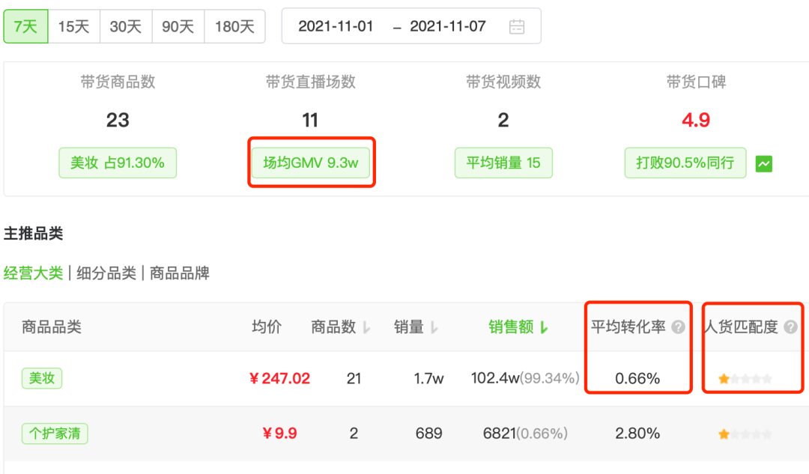Image resolution: width=809 pixels, height=474 pixels.
Task: Click the 场均GMV 9.3w badge
Action: (x=310, y=162)
